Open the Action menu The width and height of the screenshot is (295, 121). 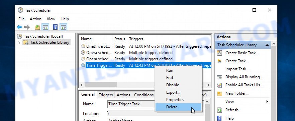[35, 19]
